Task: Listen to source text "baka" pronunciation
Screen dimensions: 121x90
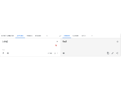Action: click(8, 53)
